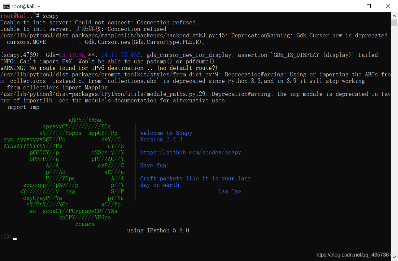Screen dimensions: 398x261
Task: Click the first 'Unable to init server' line
Action: coord(98,22)
